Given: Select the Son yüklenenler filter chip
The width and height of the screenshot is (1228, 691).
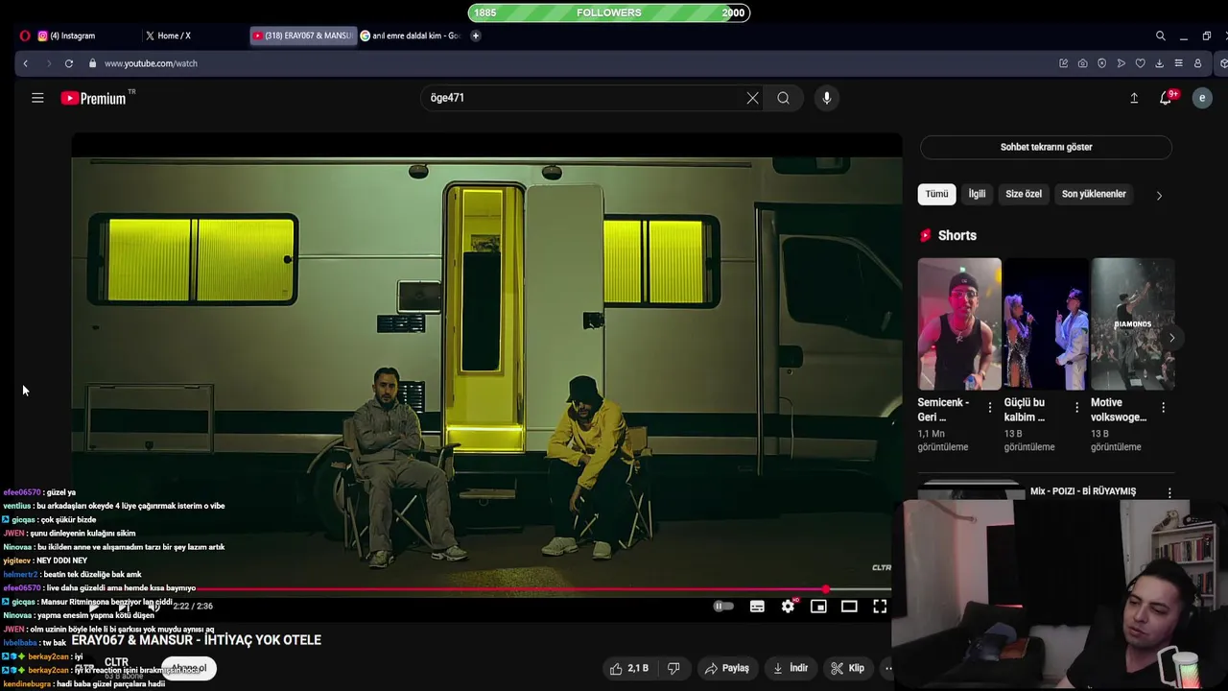Looking at the screenshot, I should click(x=1094, y=194).
